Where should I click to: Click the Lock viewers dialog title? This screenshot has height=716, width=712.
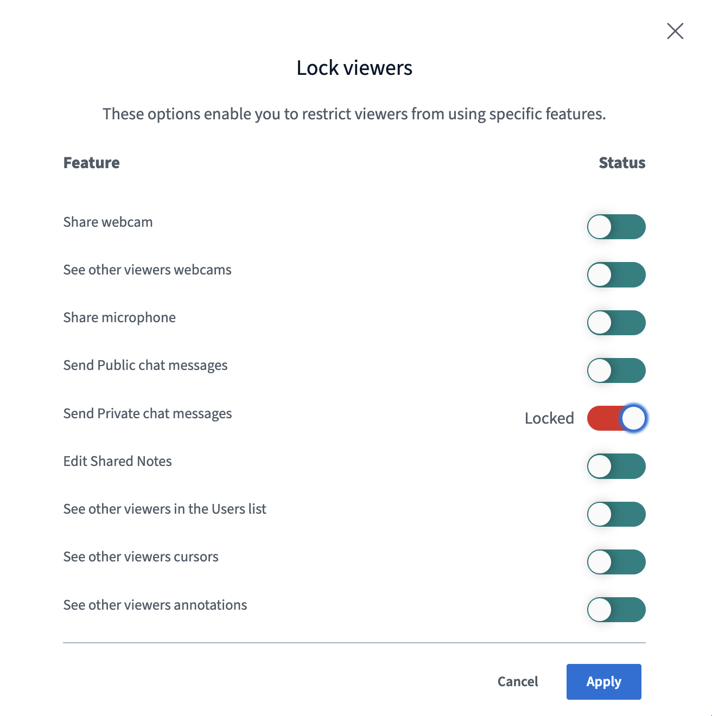(x=354, y=68)
